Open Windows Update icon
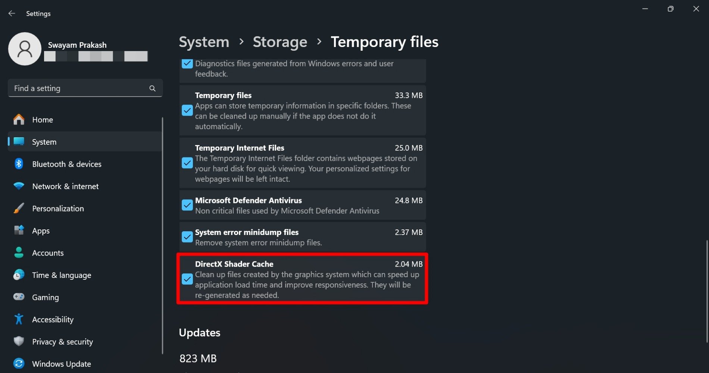Screen dimensions: 709x373 coord(19,364)
